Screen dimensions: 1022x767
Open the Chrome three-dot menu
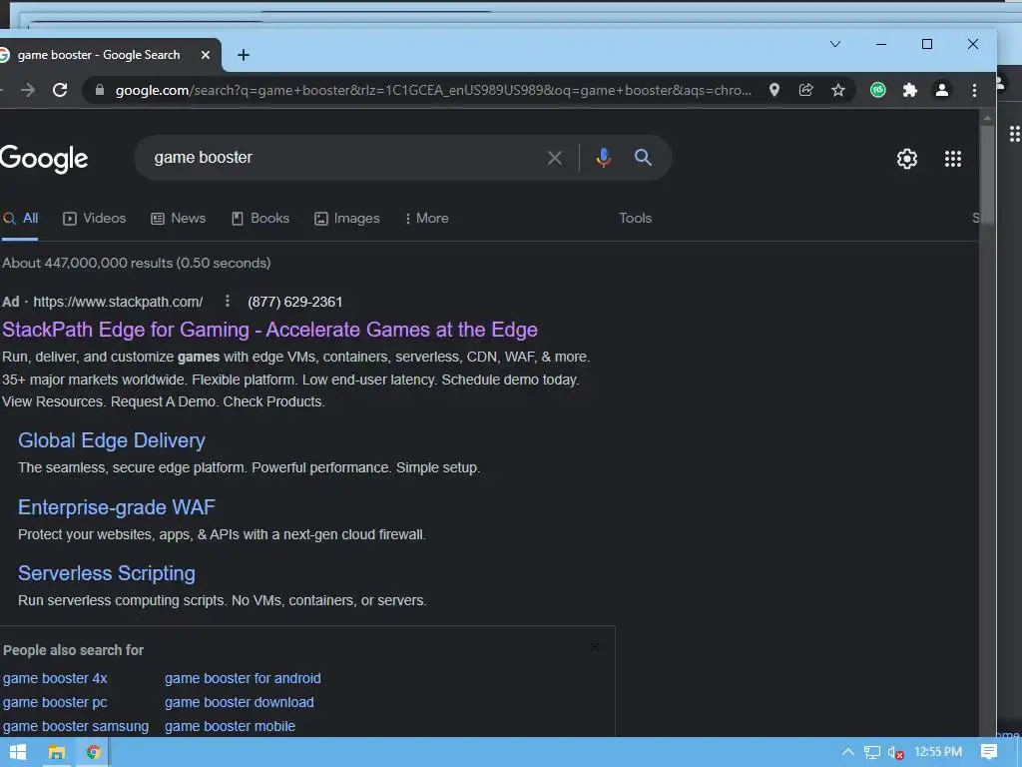[x=974, y=90]
